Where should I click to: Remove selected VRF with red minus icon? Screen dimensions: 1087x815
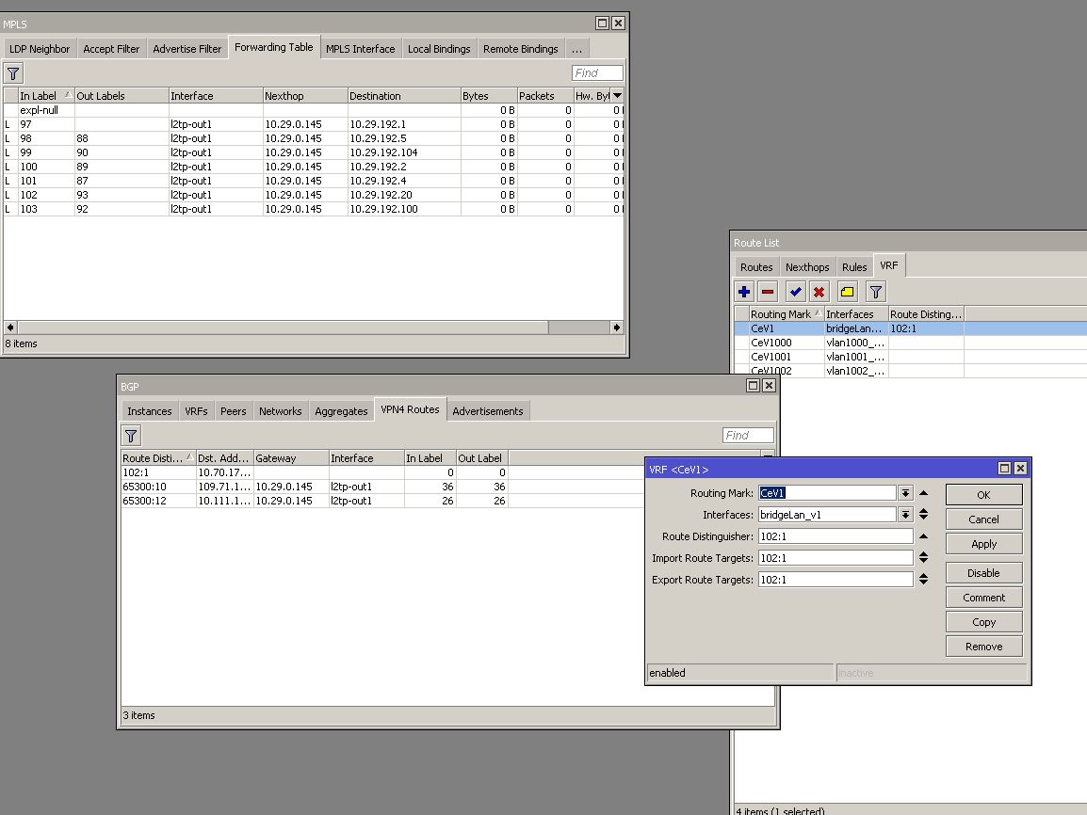[769, 292]
